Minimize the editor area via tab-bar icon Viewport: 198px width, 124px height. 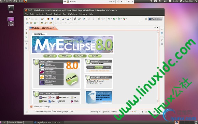(155, 27)
